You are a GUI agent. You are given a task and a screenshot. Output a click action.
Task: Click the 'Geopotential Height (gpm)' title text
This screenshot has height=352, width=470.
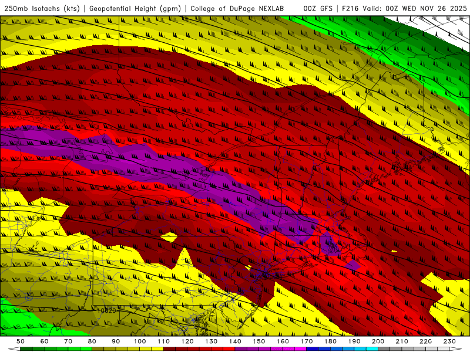point(135,9)
